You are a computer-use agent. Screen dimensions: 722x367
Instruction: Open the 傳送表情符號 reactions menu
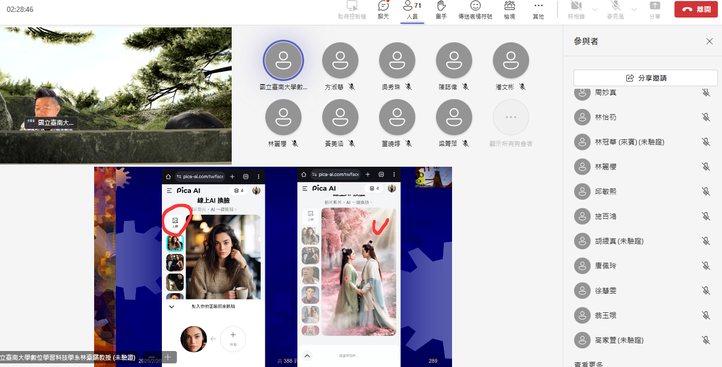click(475, 10)
